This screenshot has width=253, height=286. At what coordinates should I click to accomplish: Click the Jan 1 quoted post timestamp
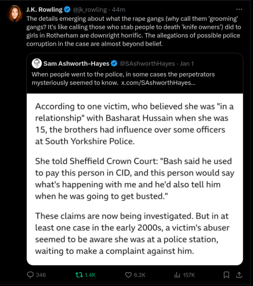187,63
